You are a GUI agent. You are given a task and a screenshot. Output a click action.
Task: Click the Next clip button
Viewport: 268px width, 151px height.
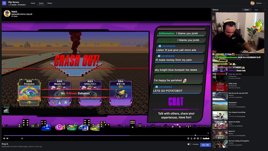point(205,145)
